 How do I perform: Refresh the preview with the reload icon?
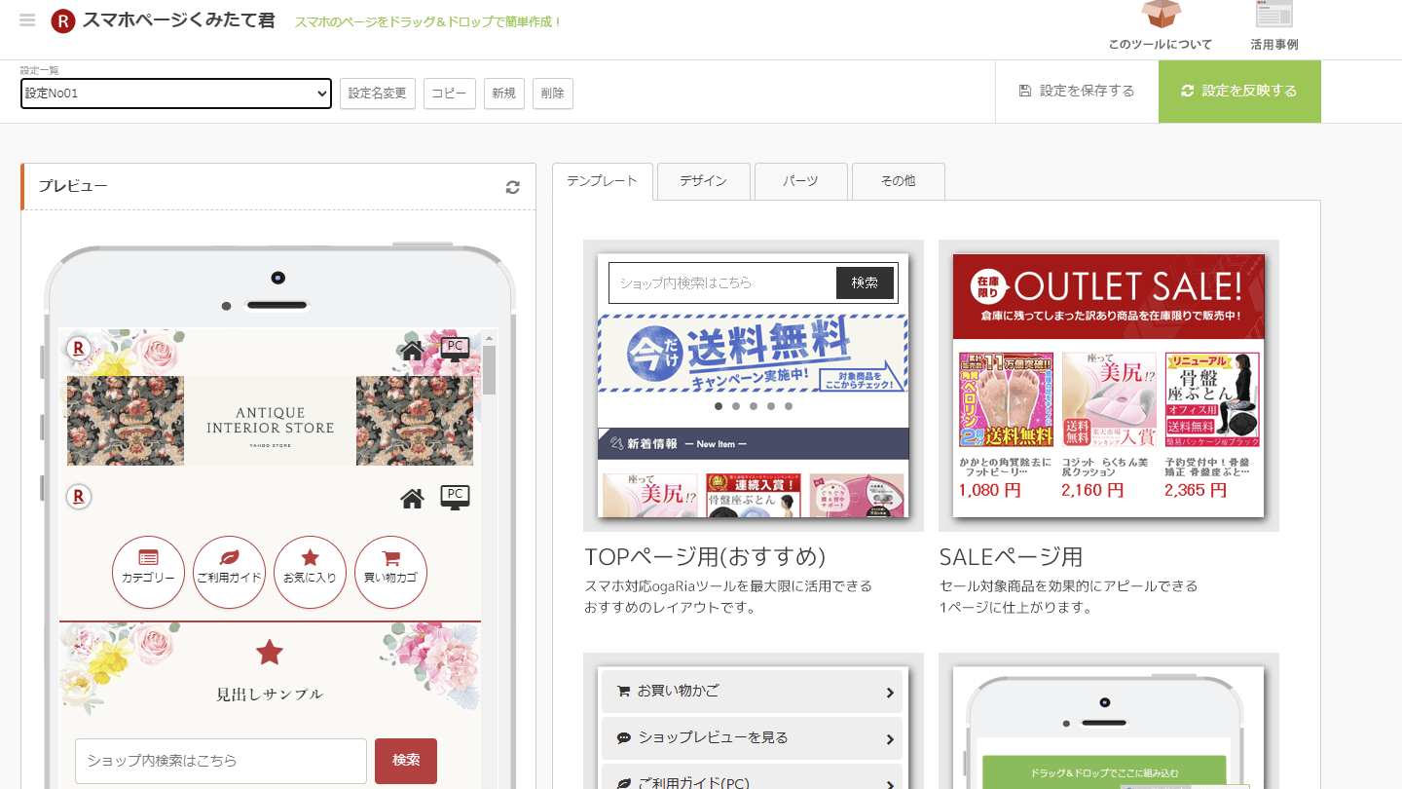[x=513, y=187]
